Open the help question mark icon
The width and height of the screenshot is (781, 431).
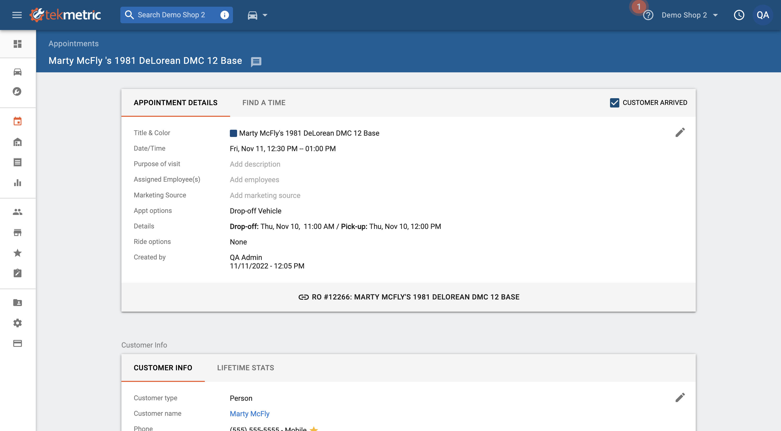[x=648, y=15]
